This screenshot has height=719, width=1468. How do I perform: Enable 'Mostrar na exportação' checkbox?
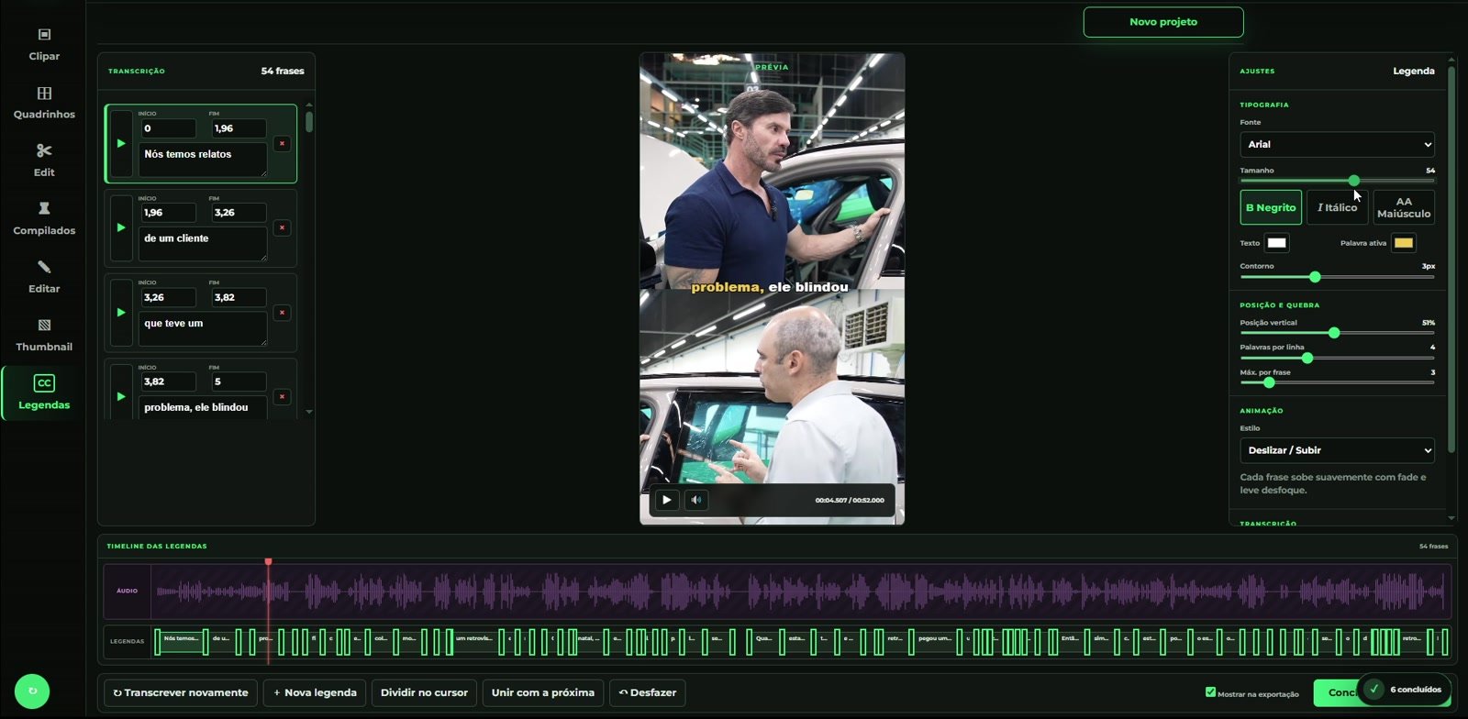[x=1210, y=692]
